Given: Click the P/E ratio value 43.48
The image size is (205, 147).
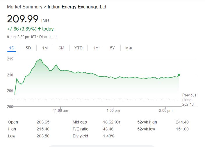Looking at the screenshot, I should (x=108, y=129).
